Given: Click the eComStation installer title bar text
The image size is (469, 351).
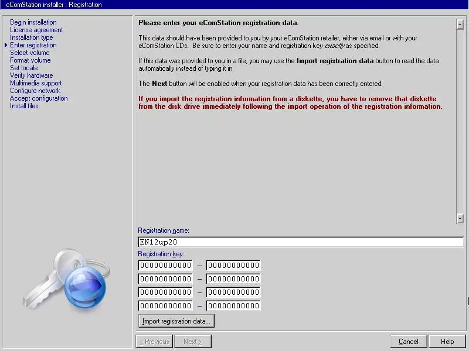Looking at the screenshot, I should (x=54, y=5).
